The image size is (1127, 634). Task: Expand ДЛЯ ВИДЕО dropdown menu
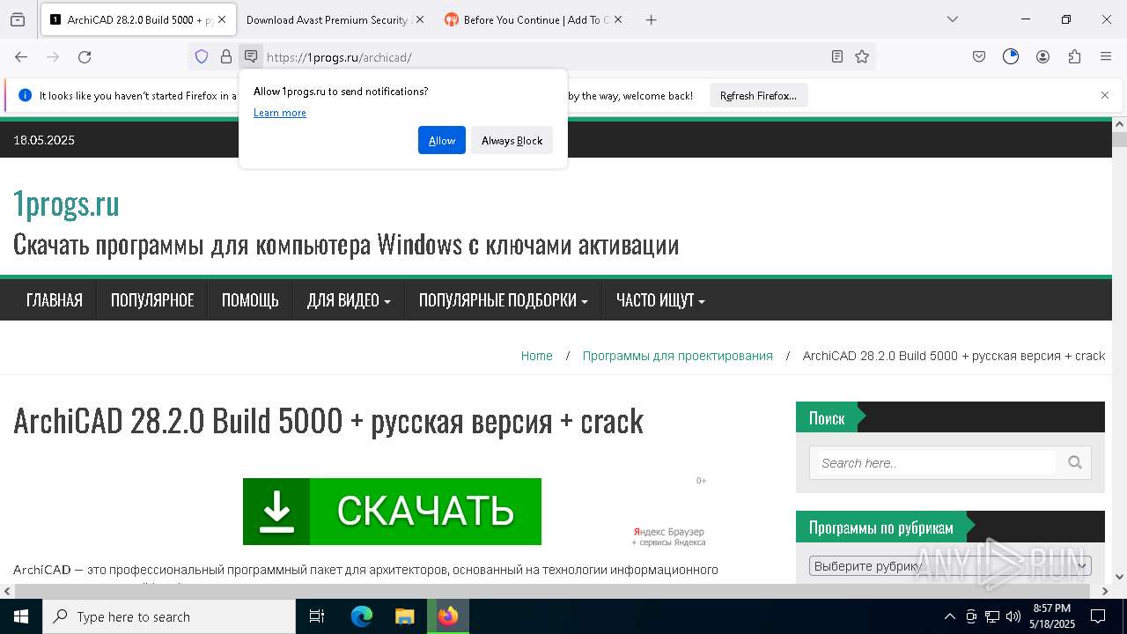coord(349,300)
